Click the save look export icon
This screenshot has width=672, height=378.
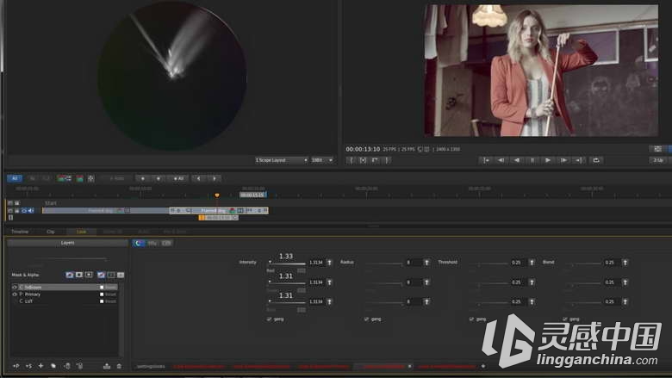point(107,366)
